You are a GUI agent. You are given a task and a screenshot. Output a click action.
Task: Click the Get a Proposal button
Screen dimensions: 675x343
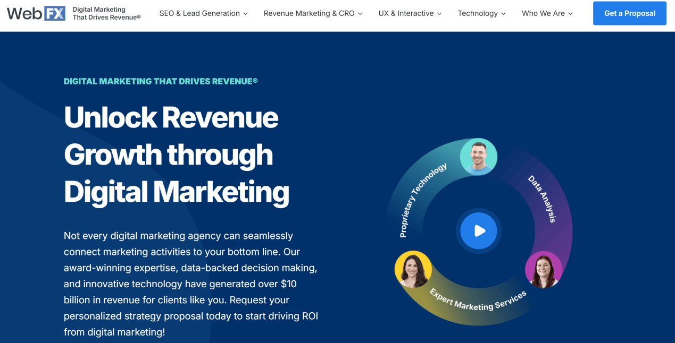click(x=630, y=13)
